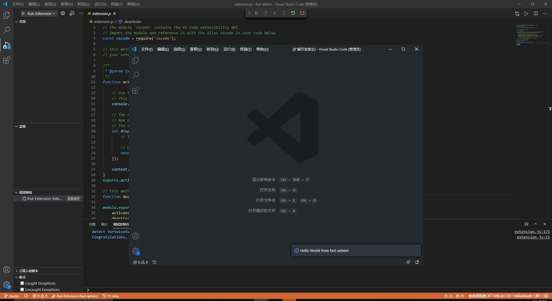Image resolution: width=552 pixels, height=301 pixels.
Task: Open 运行(R) menu in Extension Host window
Action: tap(229, 49)
